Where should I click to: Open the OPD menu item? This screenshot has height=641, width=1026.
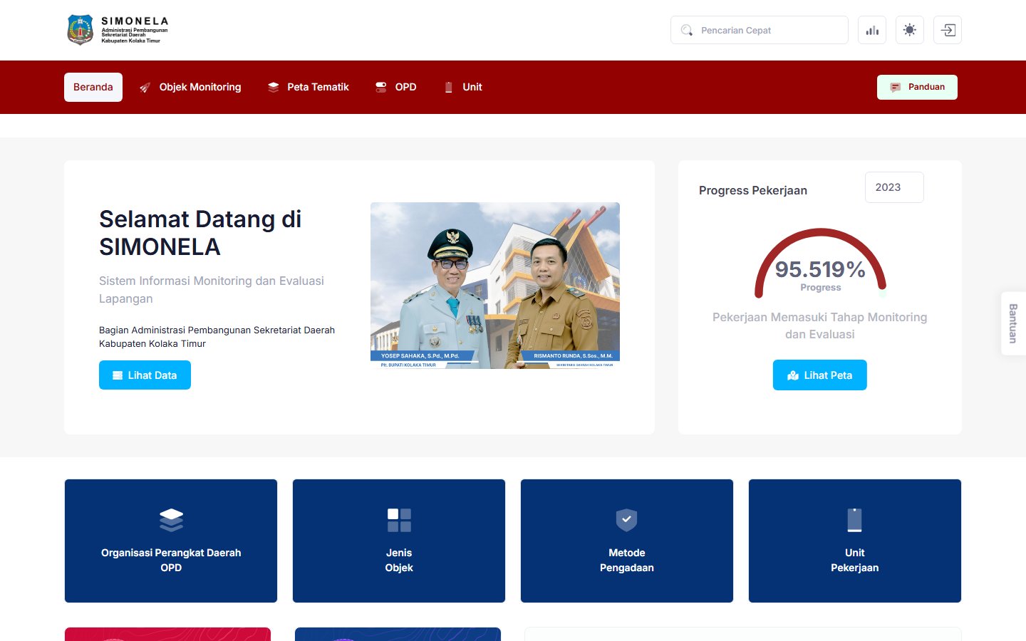point(396,87)
